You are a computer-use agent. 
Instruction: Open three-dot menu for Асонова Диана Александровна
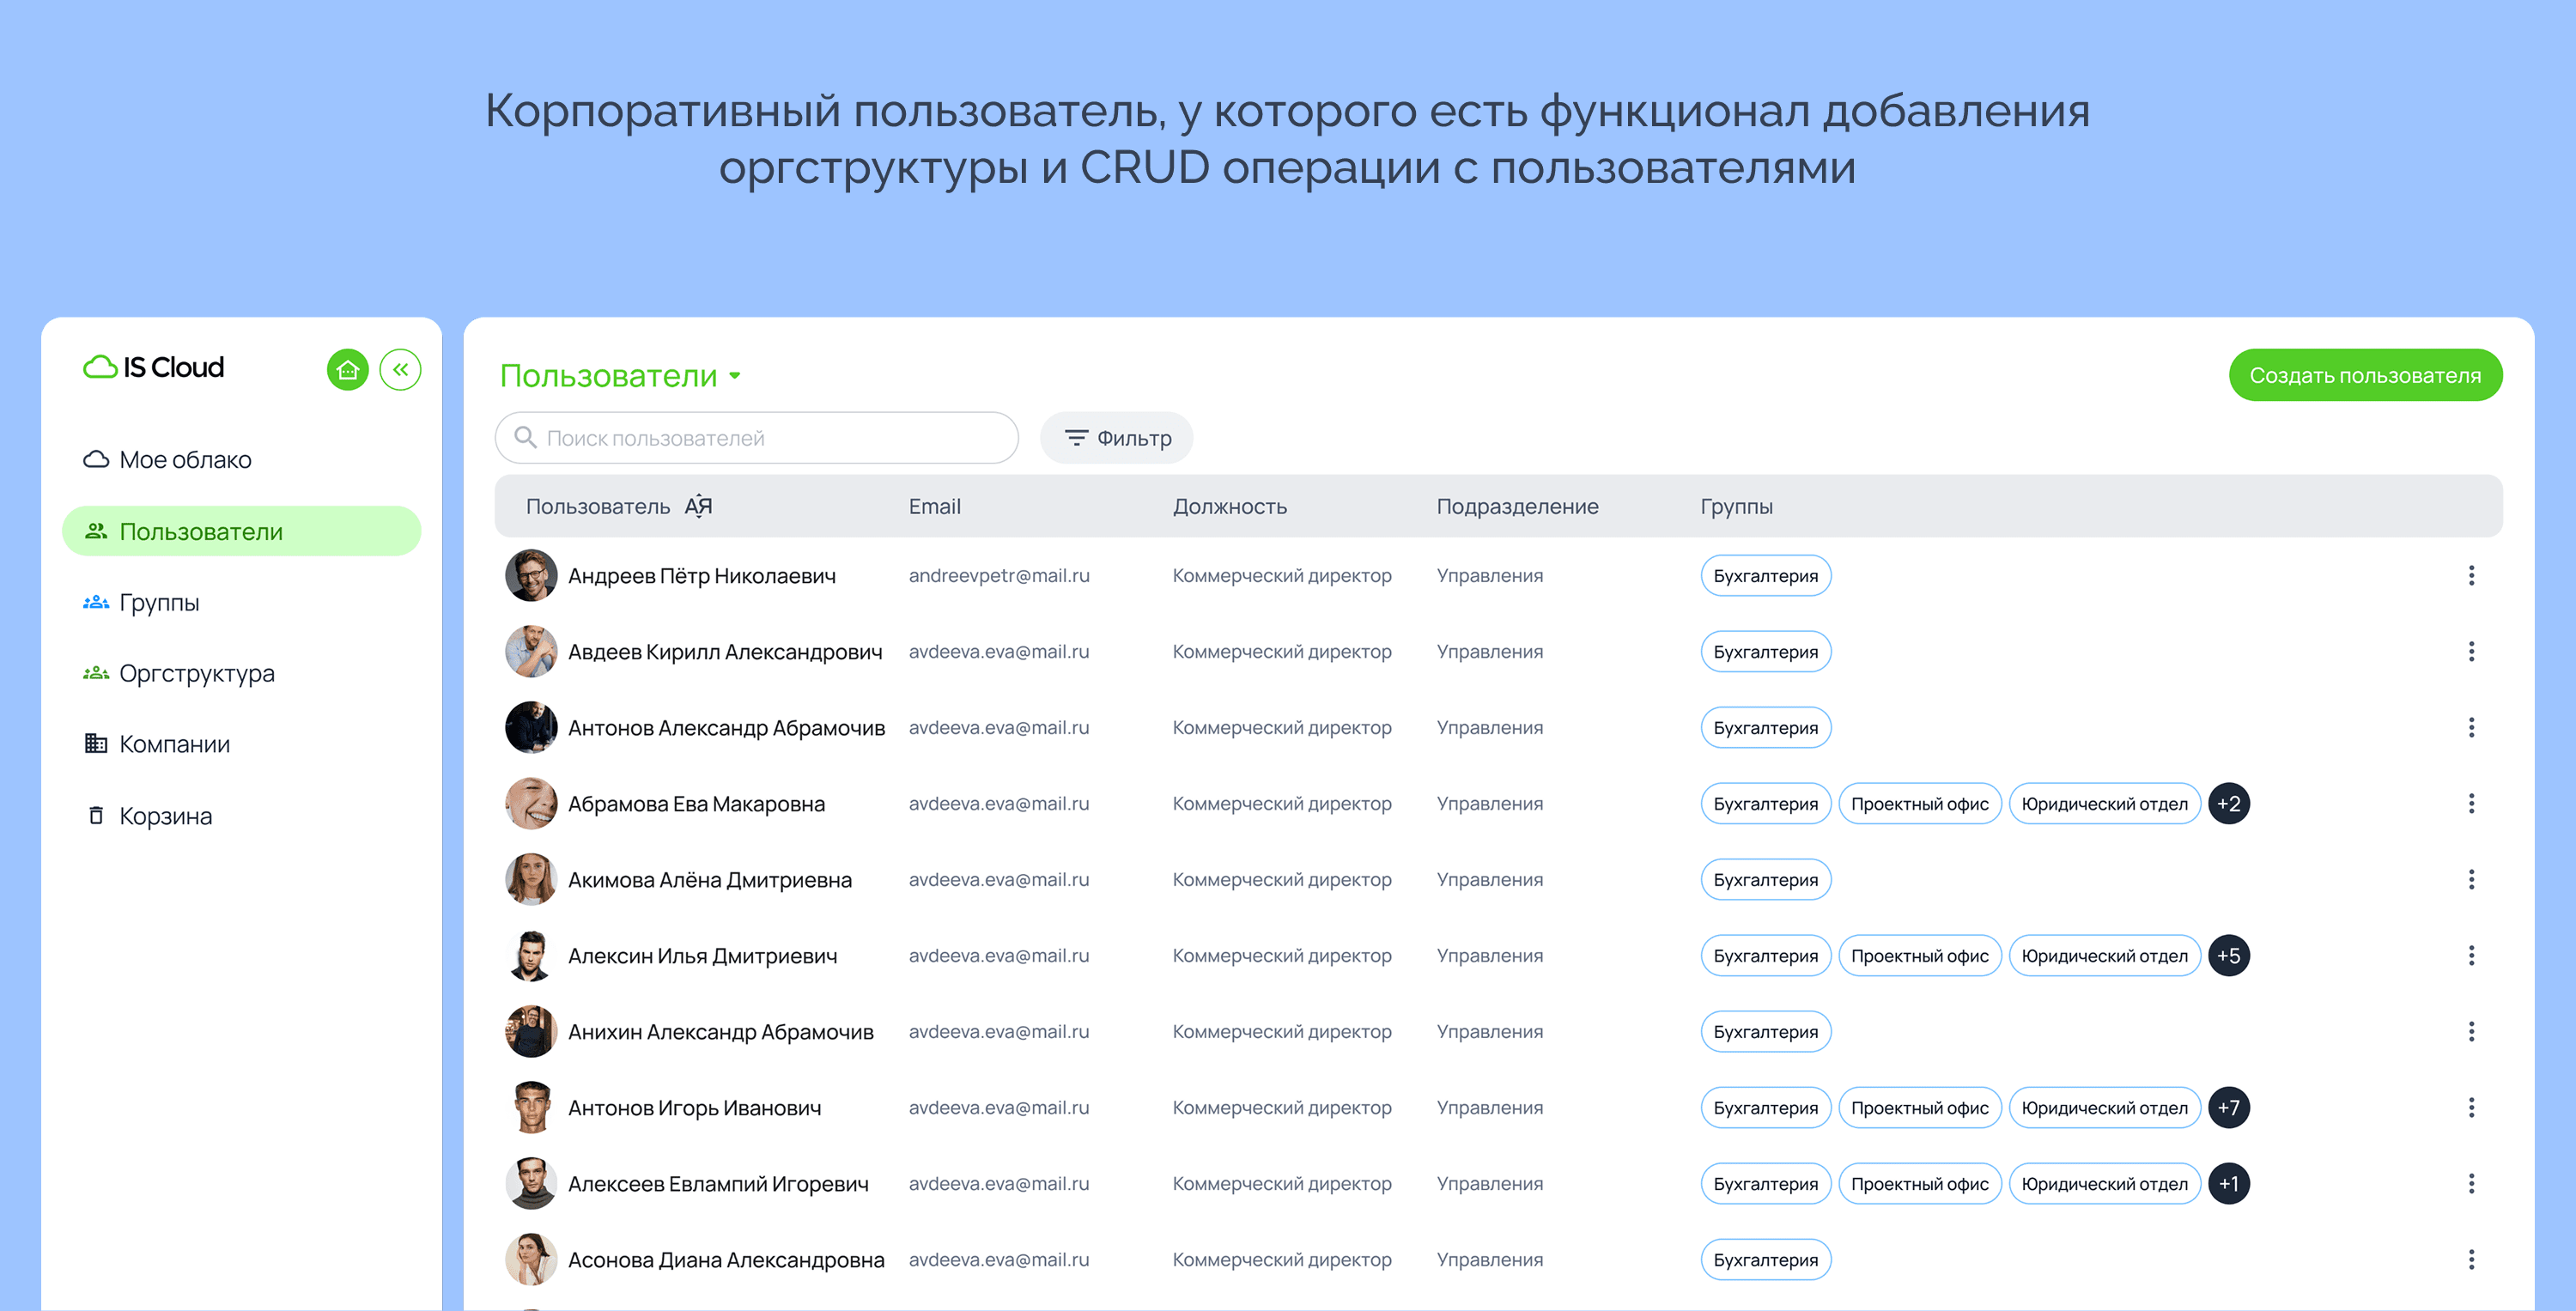click(2470, 1259)
